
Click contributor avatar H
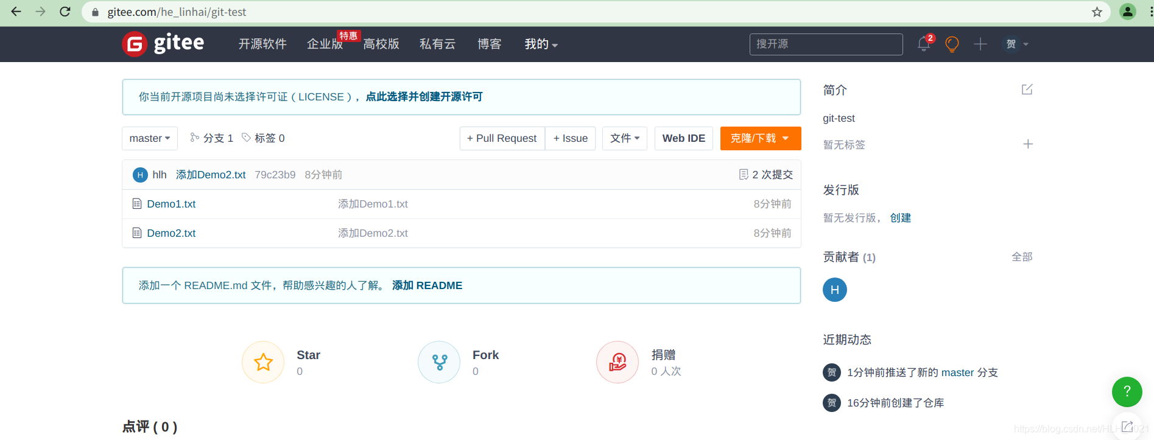[x=835, y=290]
